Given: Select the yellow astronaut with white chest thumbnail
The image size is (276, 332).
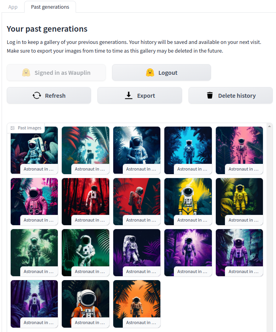Looking at the screenshot, I should click(x=188, y=201).
